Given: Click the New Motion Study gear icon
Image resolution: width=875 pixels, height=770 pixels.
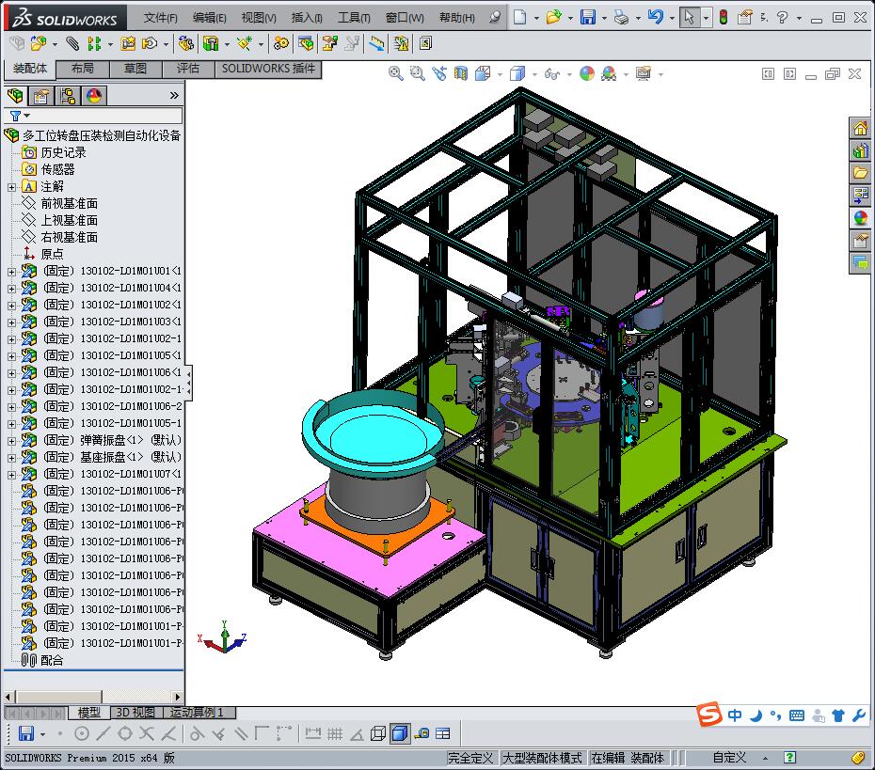Looking at the screenshot, I should click(x=281, y=43).
